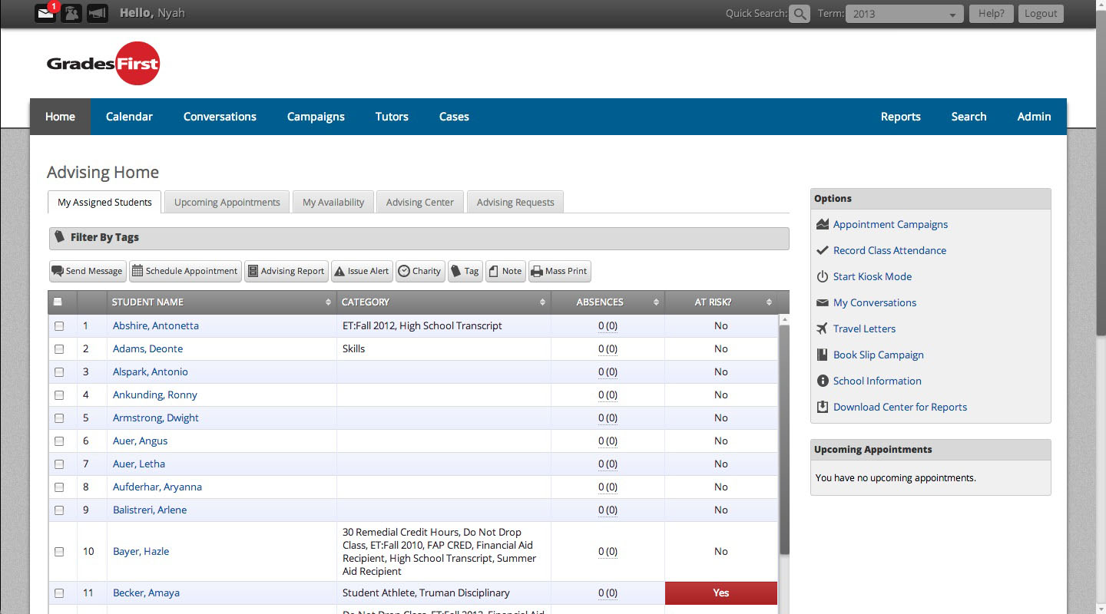Add a Note via toolbar button
The image size is (1106, 614).
click(505, 271)
